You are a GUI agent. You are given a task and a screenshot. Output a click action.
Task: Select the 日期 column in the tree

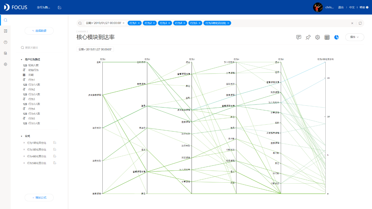tap(31, 75)
